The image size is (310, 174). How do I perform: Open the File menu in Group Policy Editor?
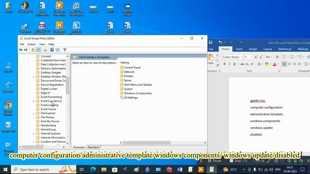tap(22, 44)
